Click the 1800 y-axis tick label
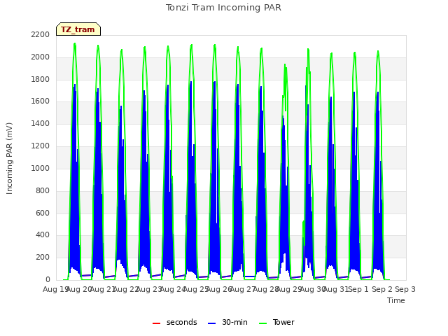 (x=41, y=79)
